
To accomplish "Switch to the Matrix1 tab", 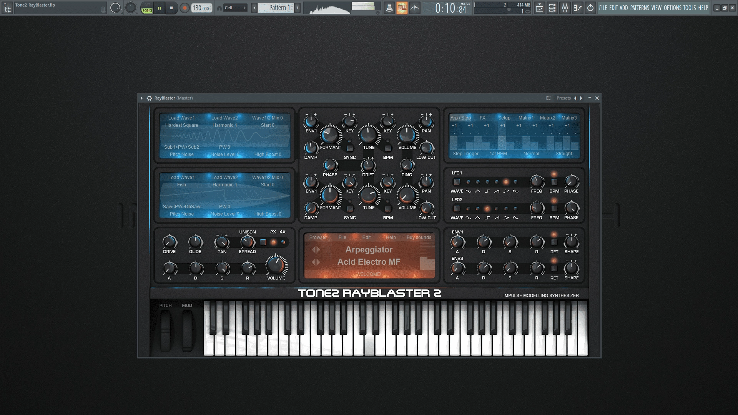I will tap(526, 118).
